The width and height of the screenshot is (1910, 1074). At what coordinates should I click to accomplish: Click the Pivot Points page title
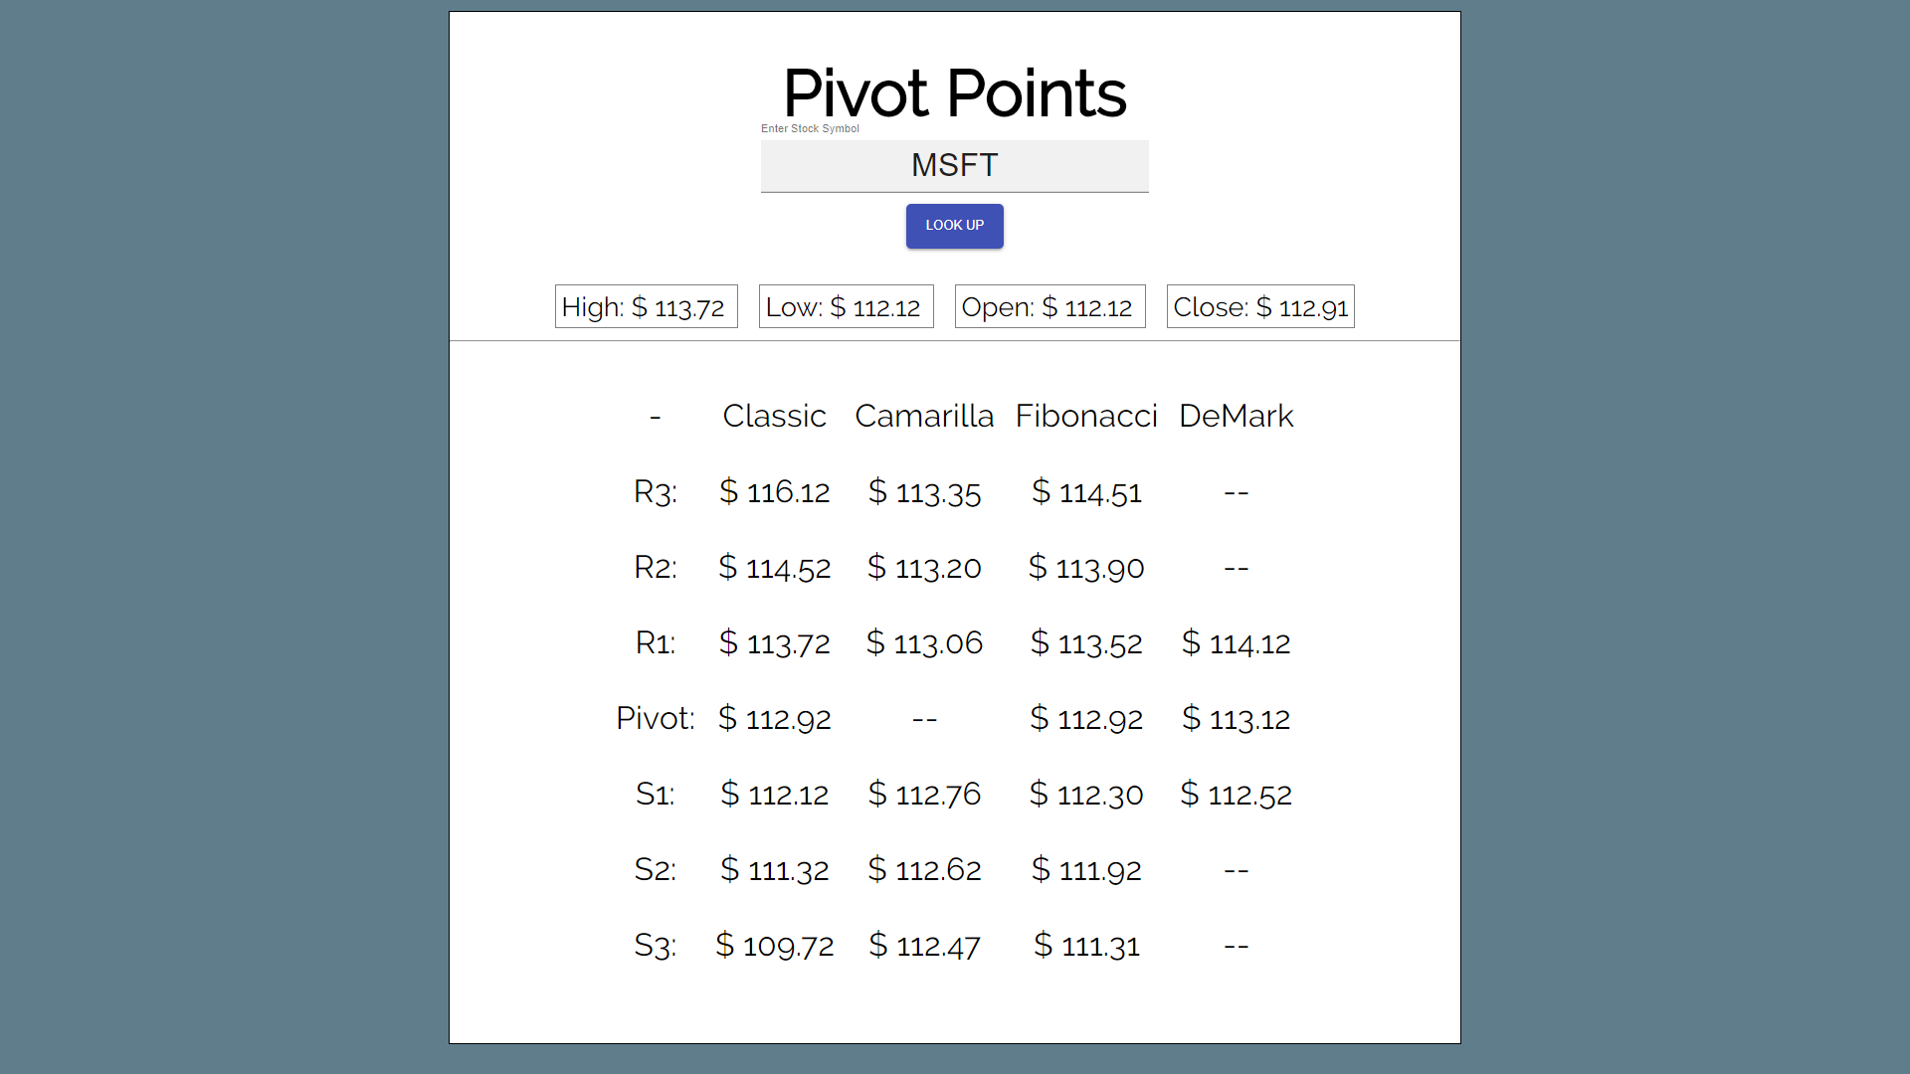(x=954, y=93)
